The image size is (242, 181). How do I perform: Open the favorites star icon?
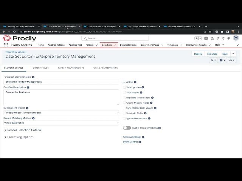[197, 38]
